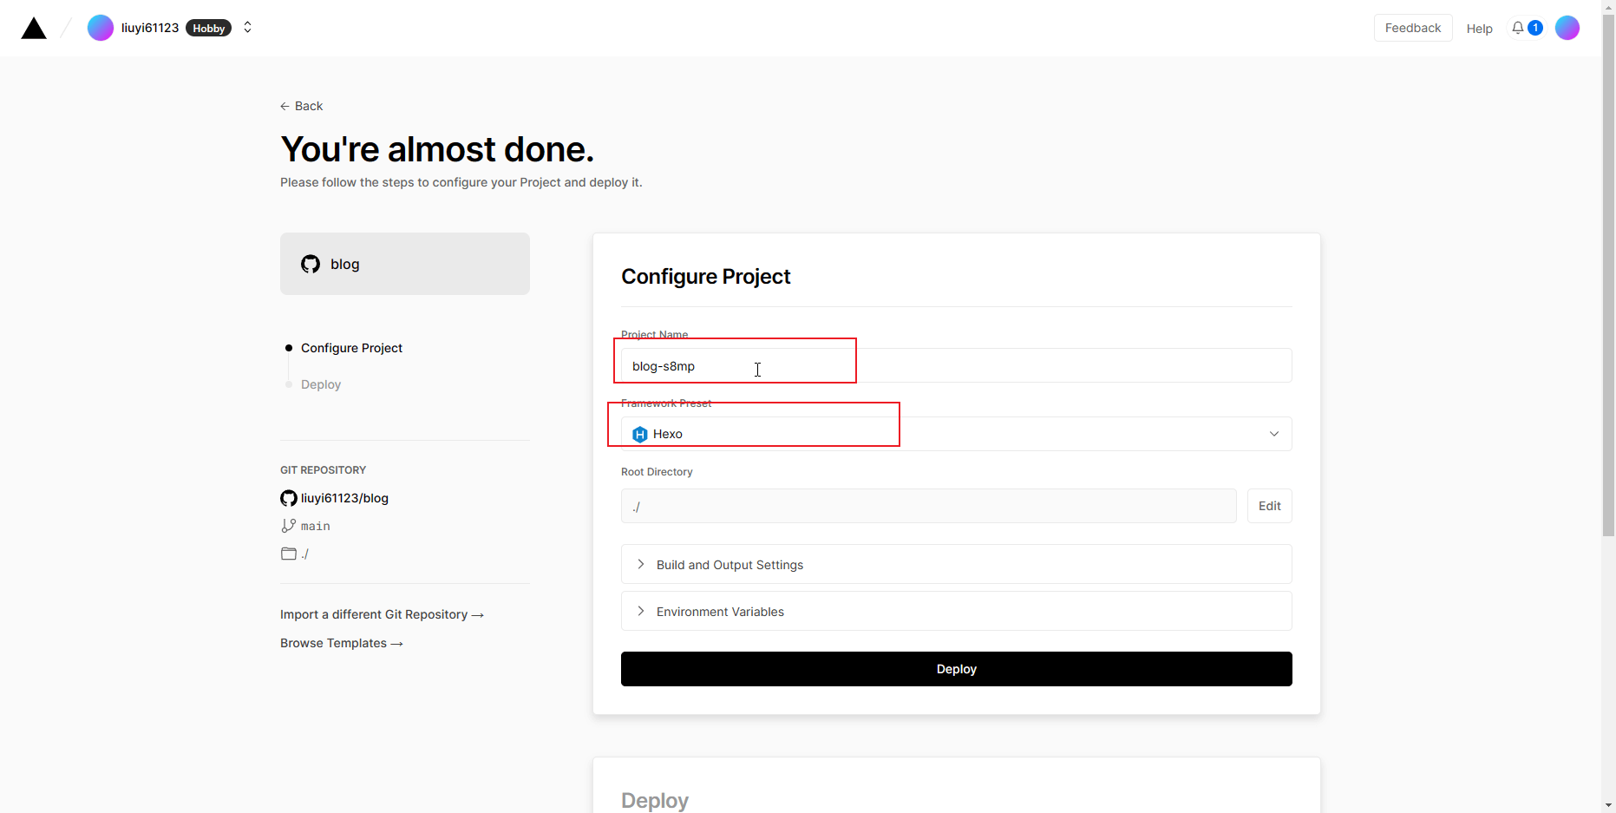Screen dimensions: 1616x813
Task: Open the Feedback button
Action: 1412,28
